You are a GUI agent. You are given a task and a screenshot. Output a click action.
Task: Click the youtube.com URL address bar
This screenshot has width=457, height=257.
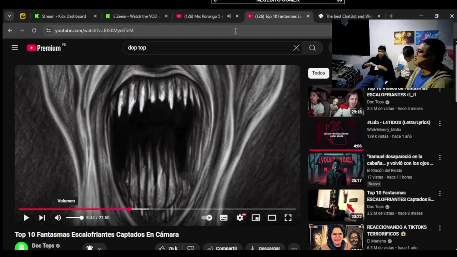point(94,30)
